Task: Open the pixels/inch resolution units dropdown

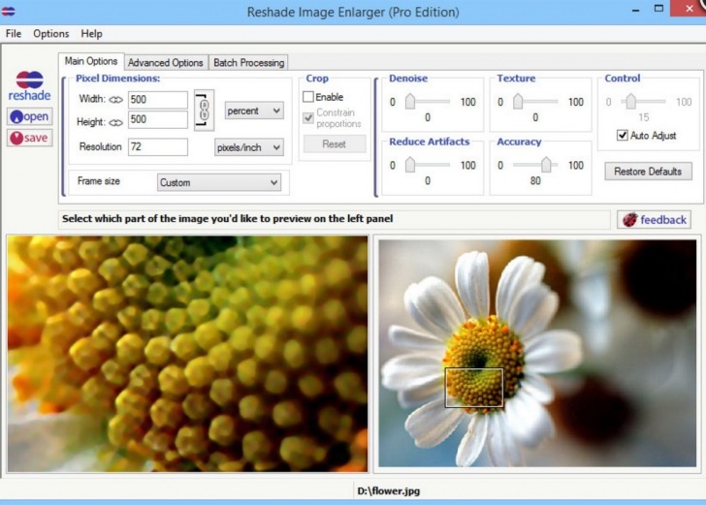Action: click(249, 147)
